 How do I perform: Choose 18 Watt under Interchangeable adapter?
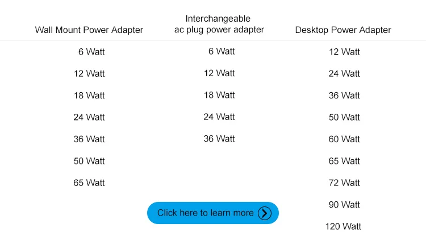[219, 95]
